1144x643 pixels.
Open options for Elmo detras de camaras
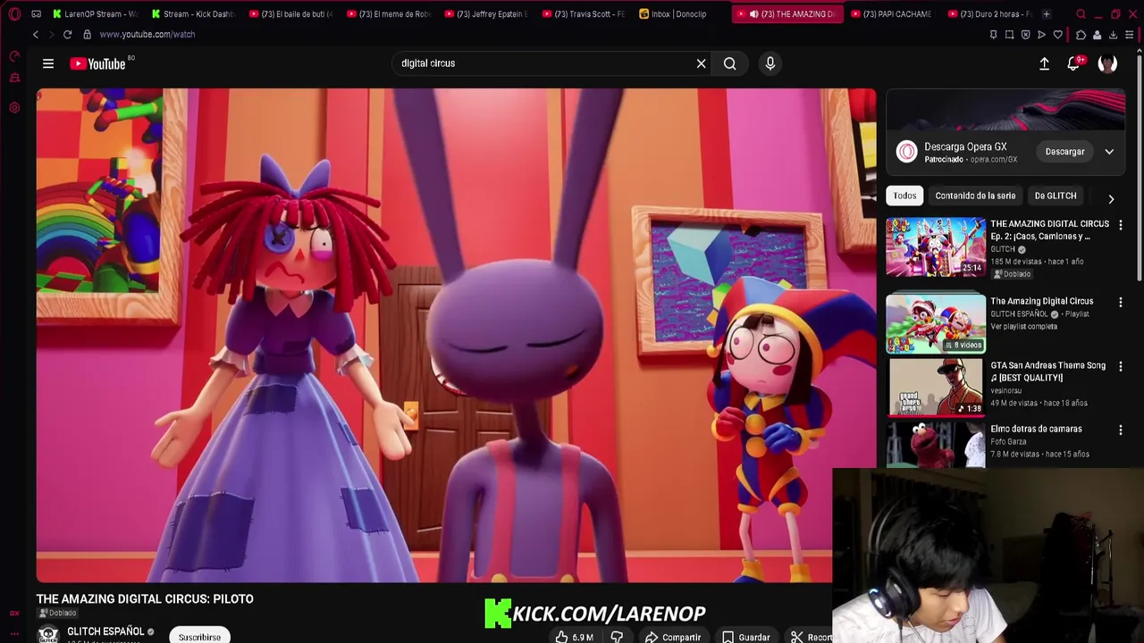(1121, 430)
